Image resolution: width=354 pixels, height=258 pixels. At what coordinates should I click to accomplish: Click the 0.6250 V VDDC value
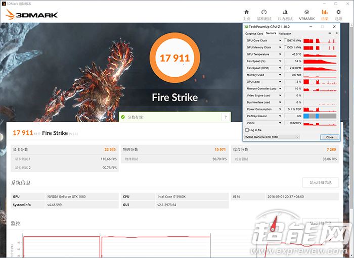tap(296, 123)
